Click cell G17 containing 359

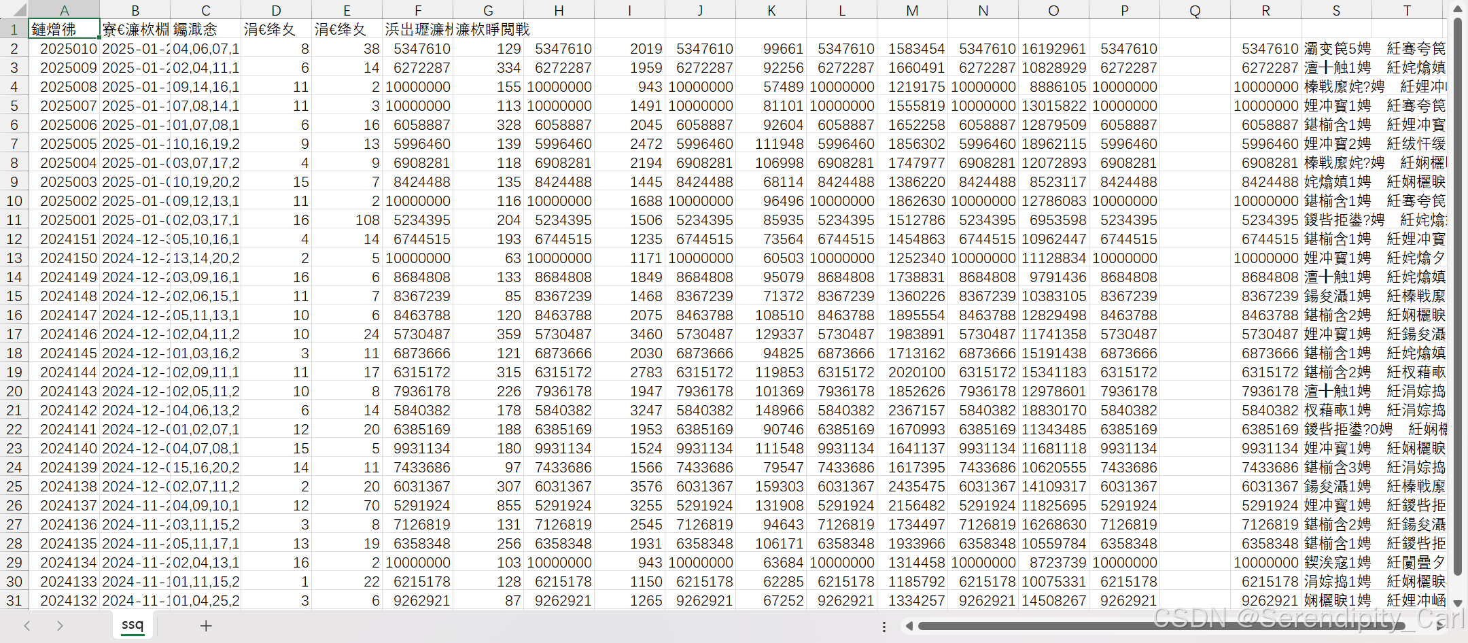489,334
